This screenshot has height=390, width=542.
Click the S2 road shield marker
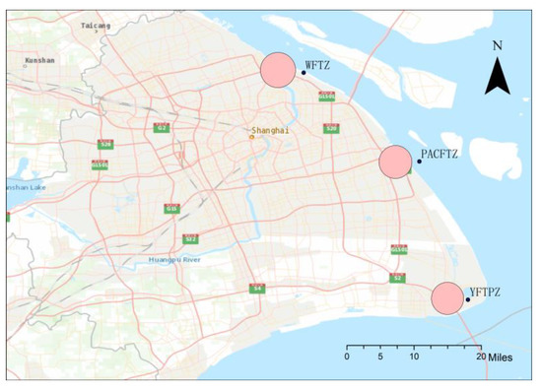[397, 278]
